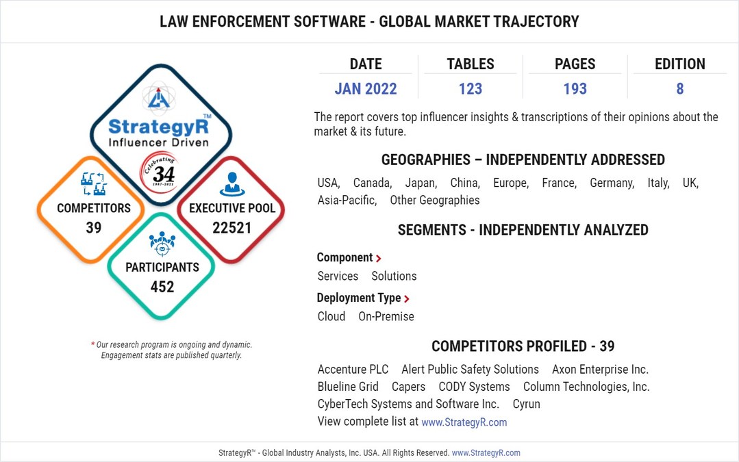Viewport: 739px width, 462px height.
Task: Click the PAGES column heading
Action: [575, 64]
